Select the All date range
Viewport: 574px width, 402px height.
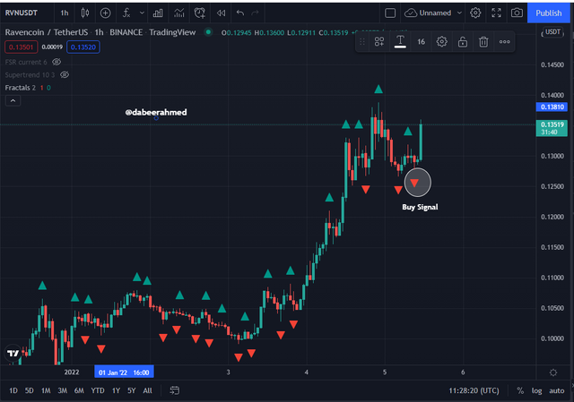147,390
